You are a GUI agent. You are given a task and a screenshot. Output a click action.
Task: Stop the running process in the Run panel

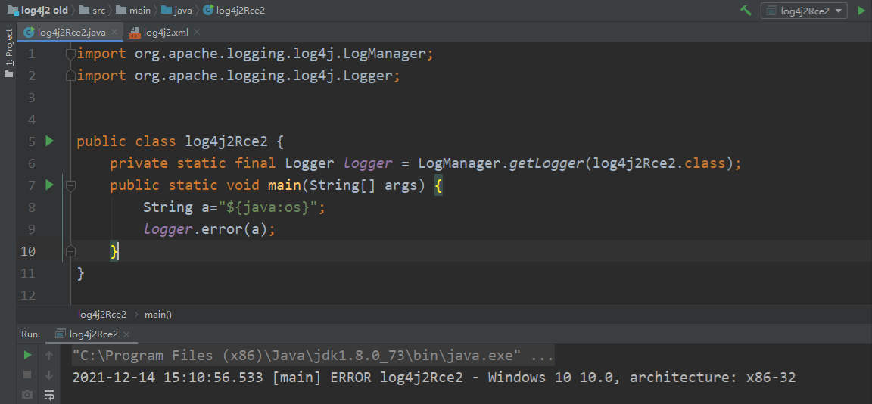pos(27,374)
